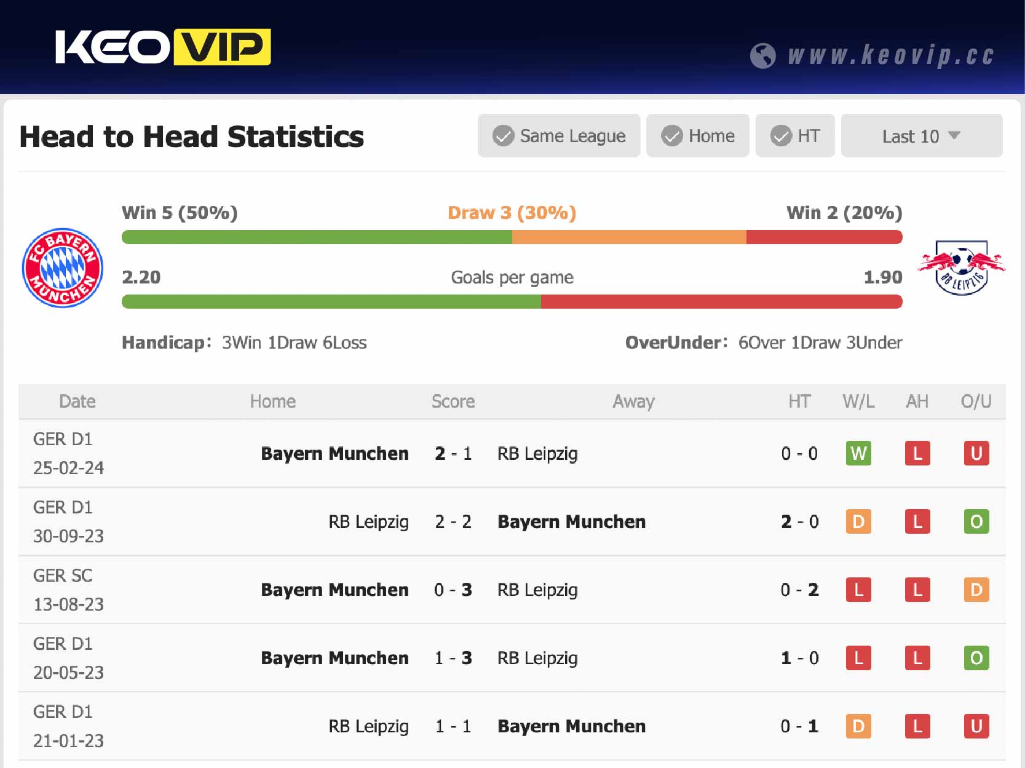Open the Last 10 dropdown

tap(921, 136)
